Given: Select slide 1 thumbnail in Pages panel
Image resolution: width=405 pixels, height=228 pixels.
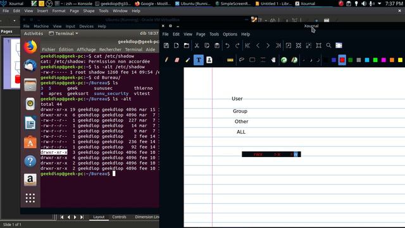Looking at the screenshot, I should (12, 63).
